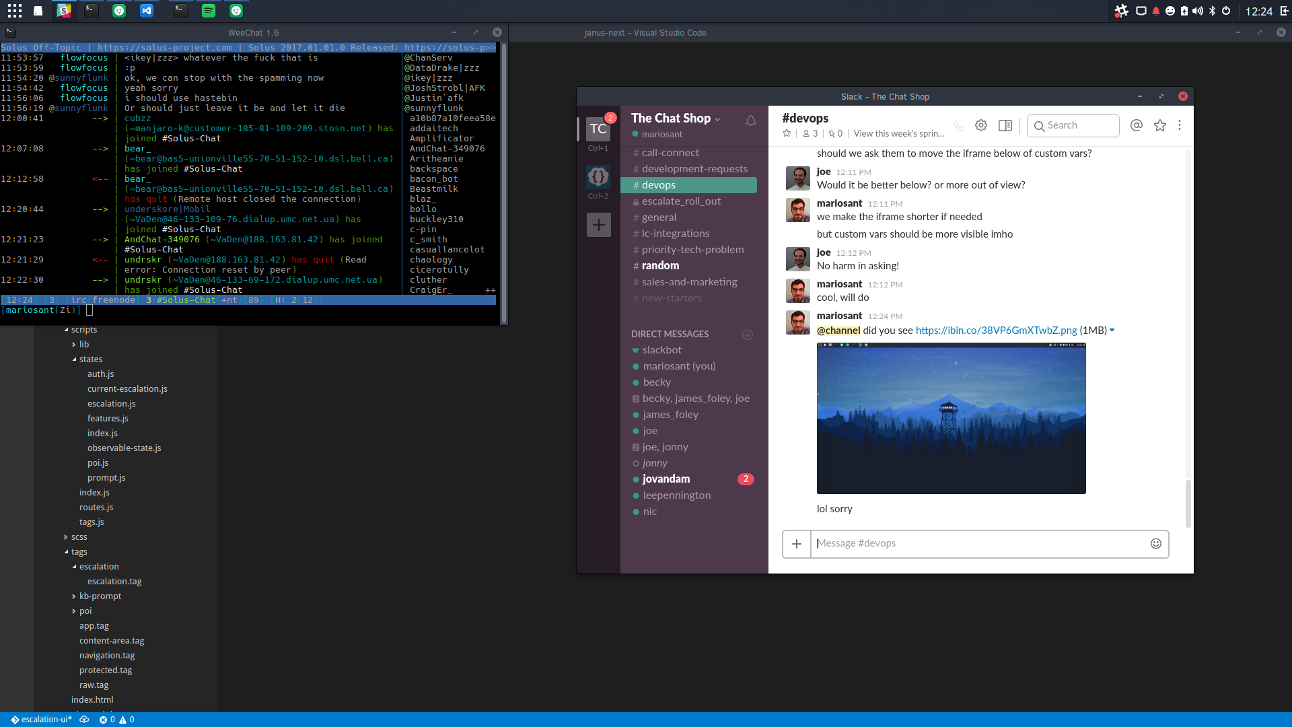Open the ibin.co image link

pyautogui.click(x=996, y=331)
